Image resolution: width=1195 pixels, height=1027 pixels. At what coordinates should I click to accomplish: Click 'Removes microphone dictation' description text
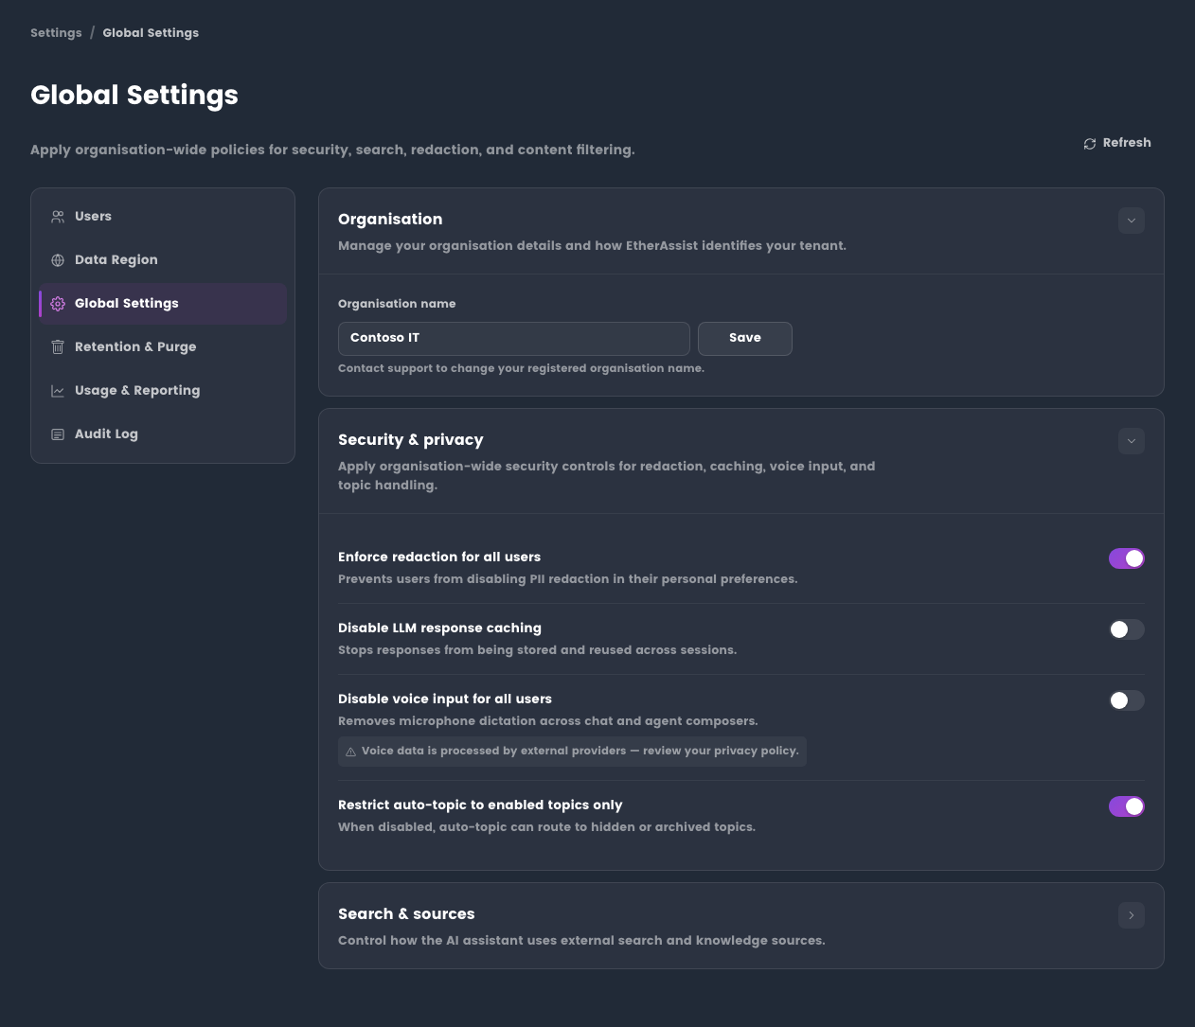coord(548,721)
